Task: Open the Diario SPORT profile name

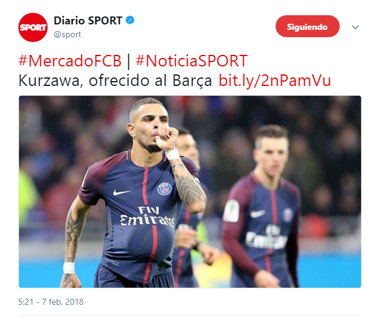Action: pos(88,21)
